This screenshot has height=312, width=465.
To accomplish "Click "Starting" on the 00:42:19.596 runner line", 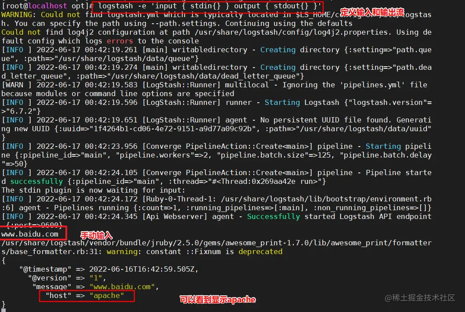I will [x=282, y=103].
